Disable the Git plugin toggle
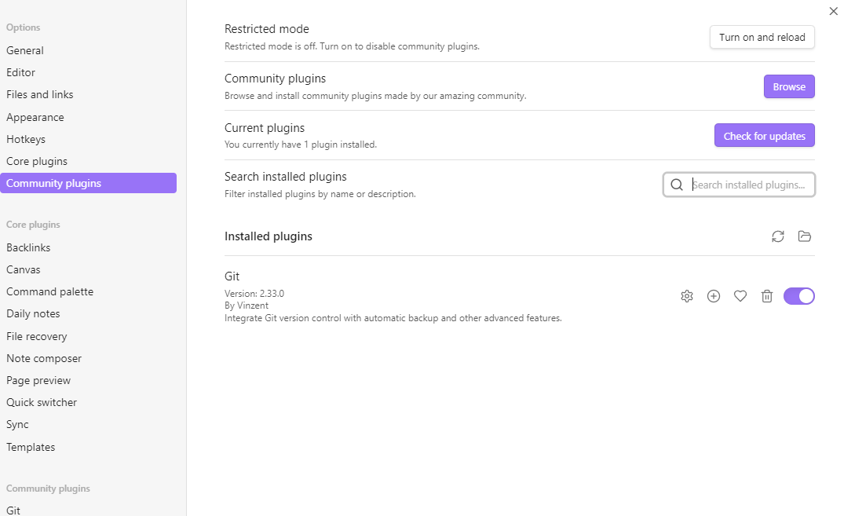 [x=799, y=296]
